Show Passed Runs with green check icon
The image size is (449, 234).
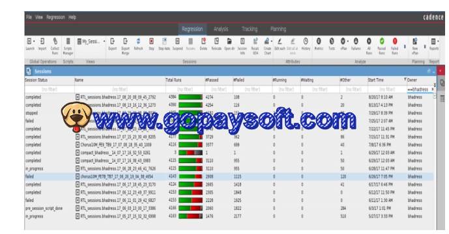pyautogui.click(x=382, y=42)
